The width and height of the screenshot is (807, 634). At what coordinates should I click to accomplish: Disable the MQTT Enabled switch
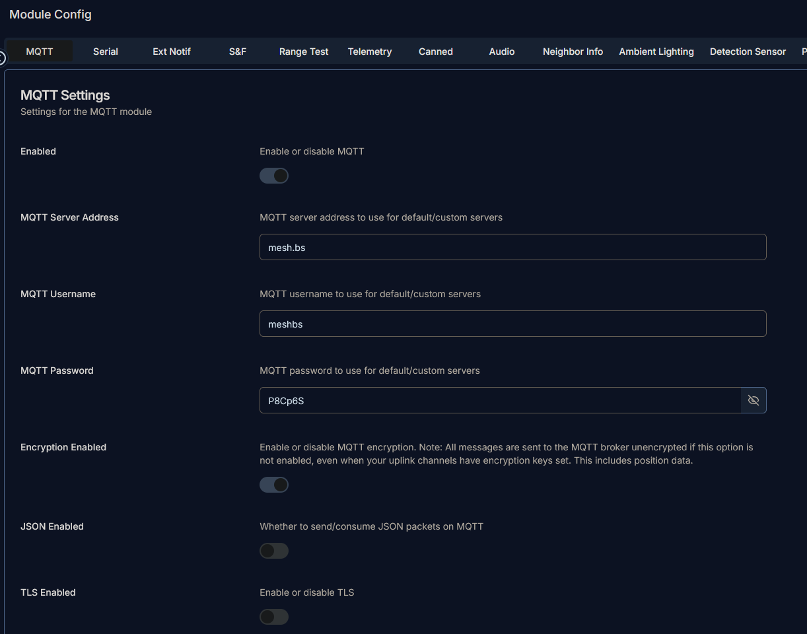[274, 176]
